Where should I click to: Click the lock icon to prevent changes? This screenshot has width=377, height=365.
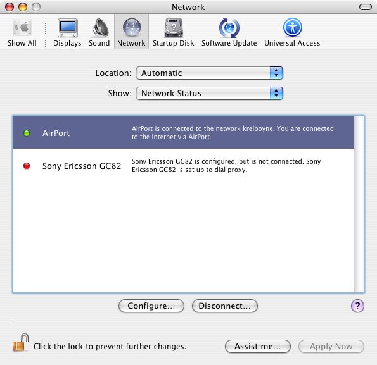20,343
